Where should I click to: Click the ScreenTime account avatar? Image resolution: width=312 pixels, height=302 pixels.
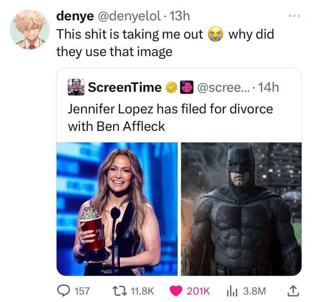pyautogui.click(x=76, y=87)
